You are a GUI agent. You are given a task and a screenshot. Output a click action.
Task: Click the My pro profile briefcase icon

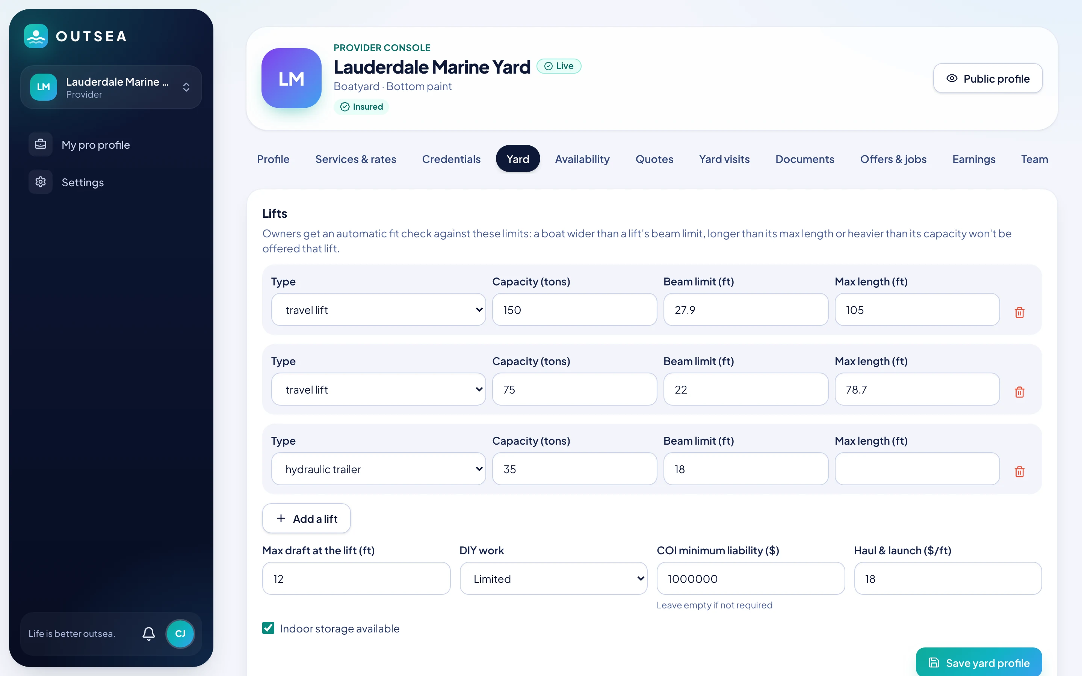pyautogui.click(x=41, y=145)
